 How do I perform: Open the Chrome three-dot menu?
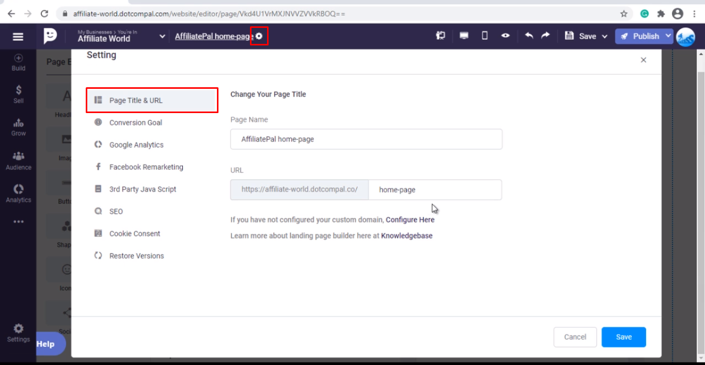[694, 14]
